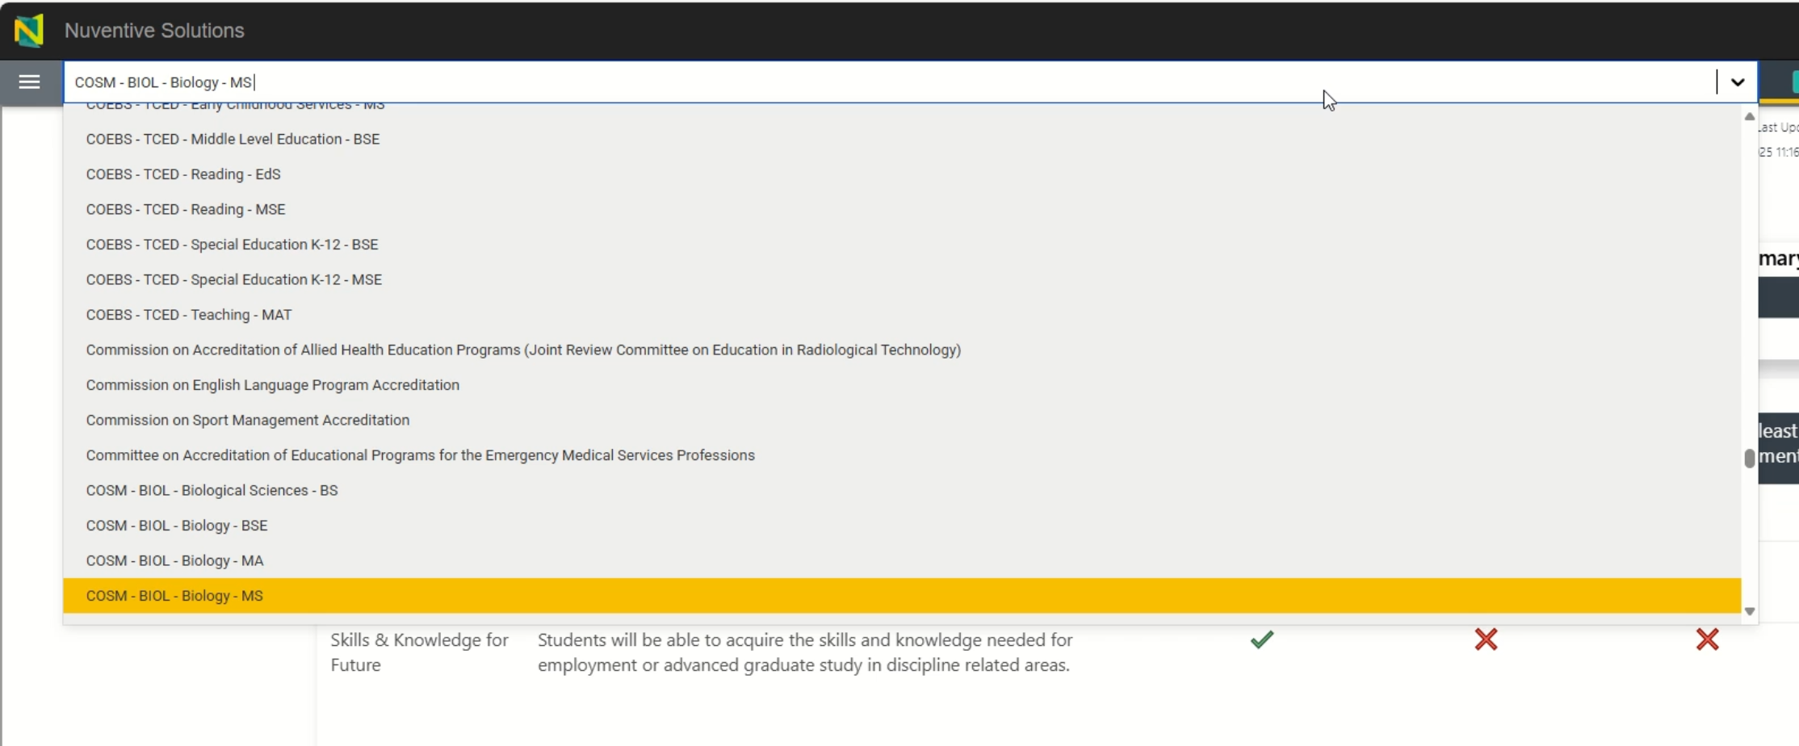Pick COEBS - TCED - Special Education K-12 - MSE
This screenshot has width=1799, height=746.
(x=902, y=279)
